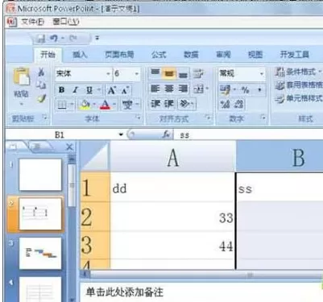Click cell A1 containing dd
The image size is (323, 302).
[172, 188]
